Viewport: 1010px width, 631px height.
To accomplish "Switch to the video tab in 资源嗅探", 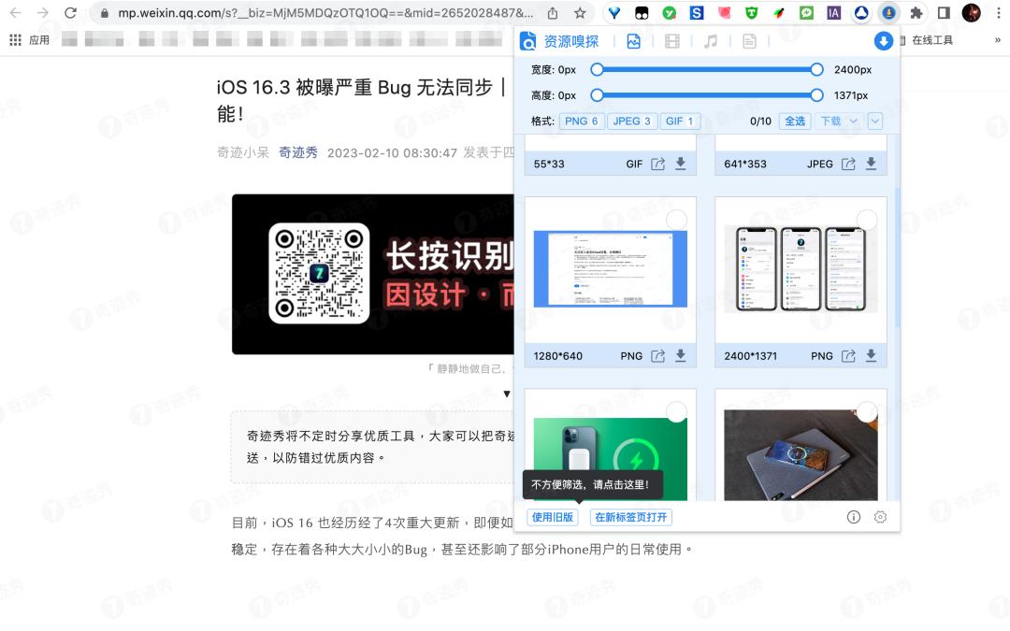I will coord(671,42).
